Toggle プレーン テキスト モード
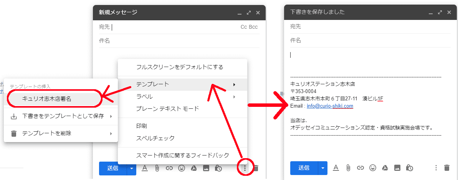 [182, 109]
